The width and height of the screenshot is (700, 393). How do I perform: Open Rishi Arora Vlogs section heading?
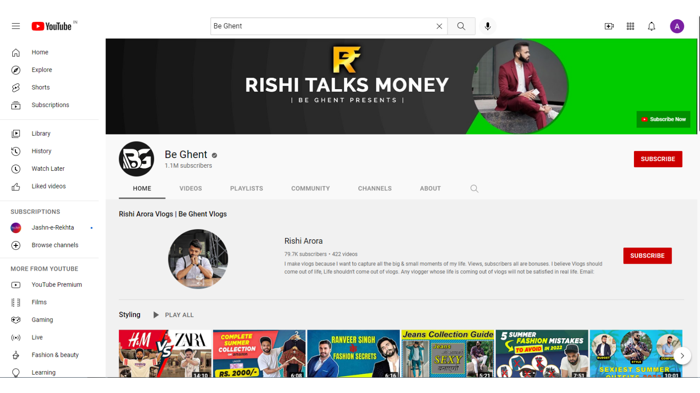[173, 214]
